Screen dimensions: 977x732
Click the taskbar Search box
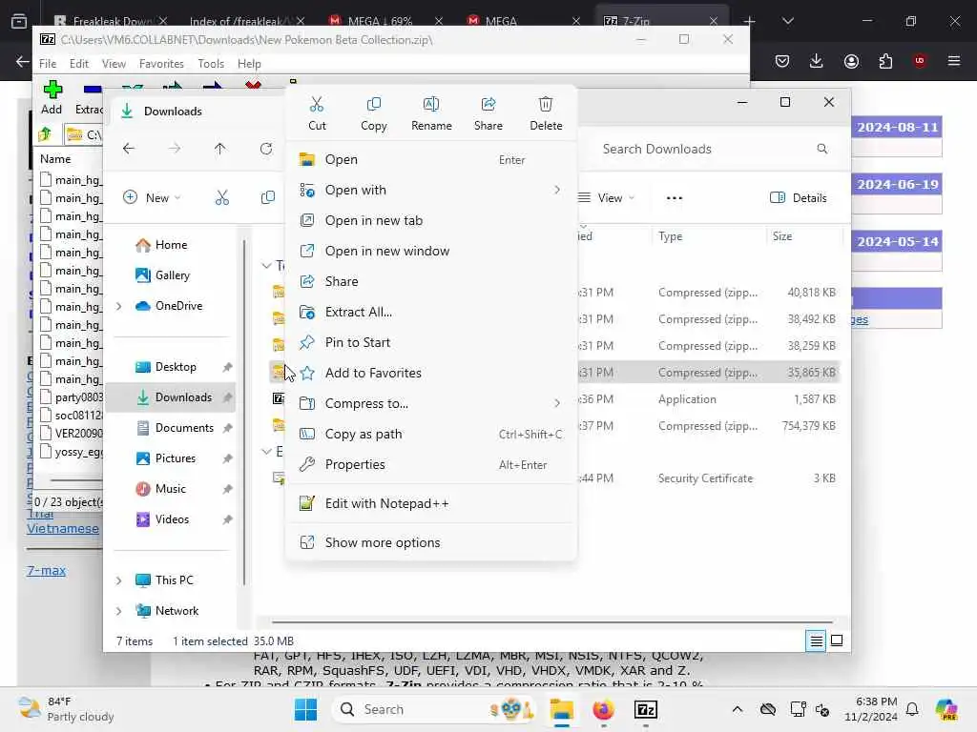(434, 709)
